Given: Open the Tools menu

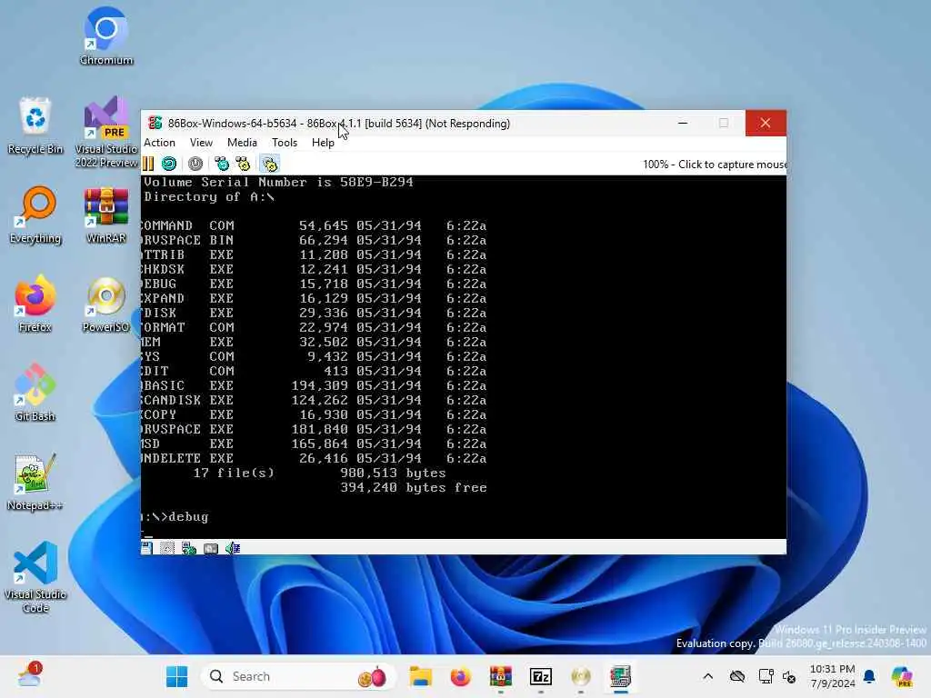Looking at the screenshot, I should (x=285, y=143).
